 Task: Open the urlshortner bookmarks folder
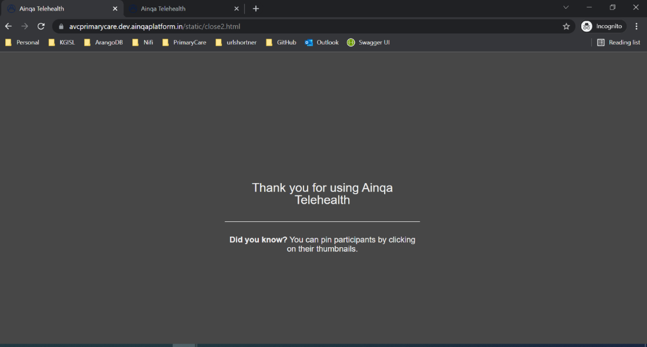(236, 42)
